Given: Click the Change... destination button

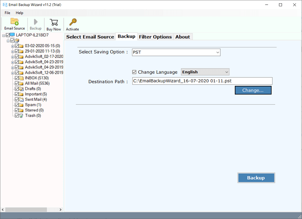Looking at the screenshot, I should pyautogui.click(x=253, y=90).
